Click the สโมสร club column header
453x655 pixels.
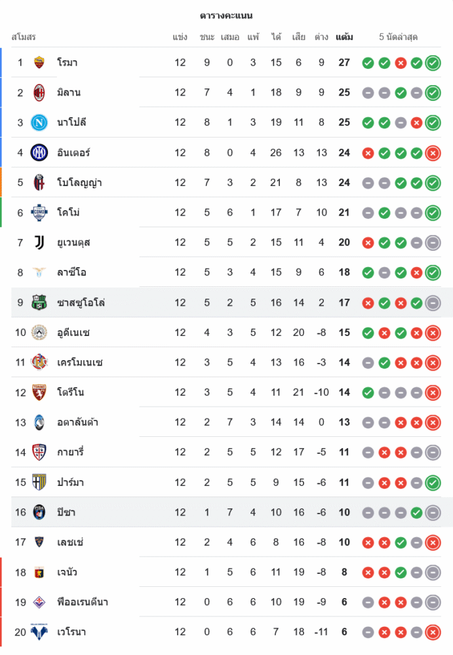click(x=24, y=37)
